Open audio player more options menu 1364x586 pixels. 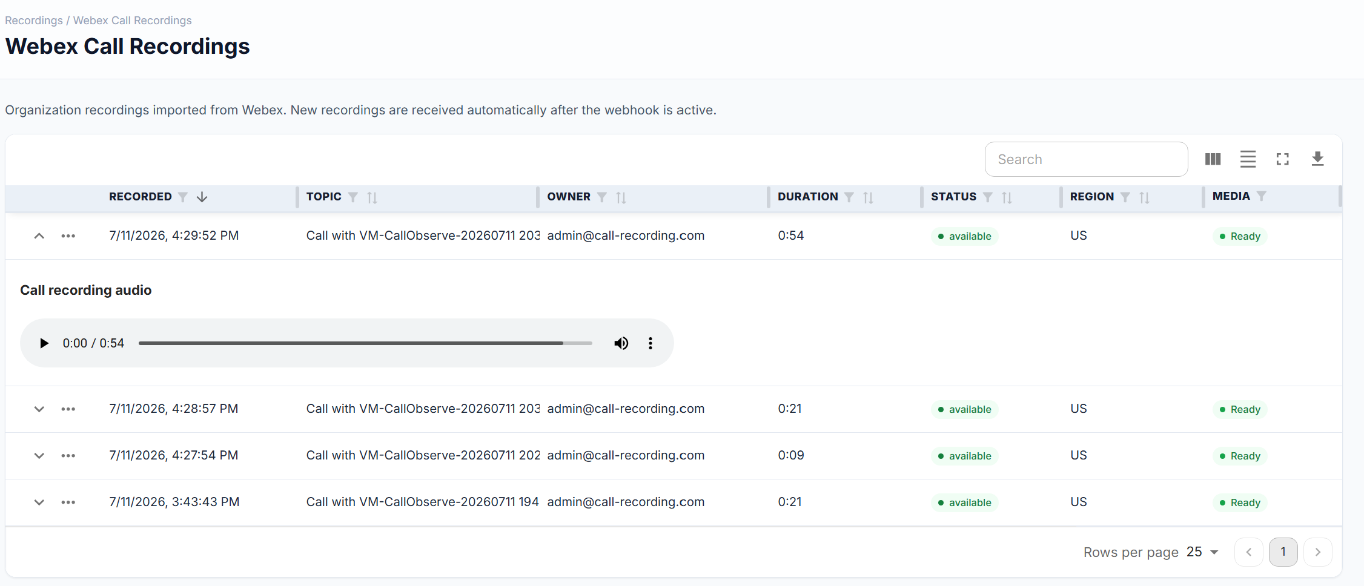pos(651,343)
